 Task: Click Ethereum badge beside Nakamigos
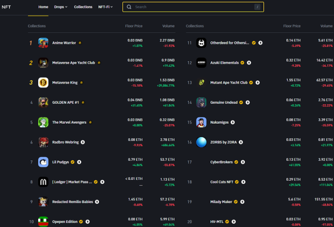[232, 122]
